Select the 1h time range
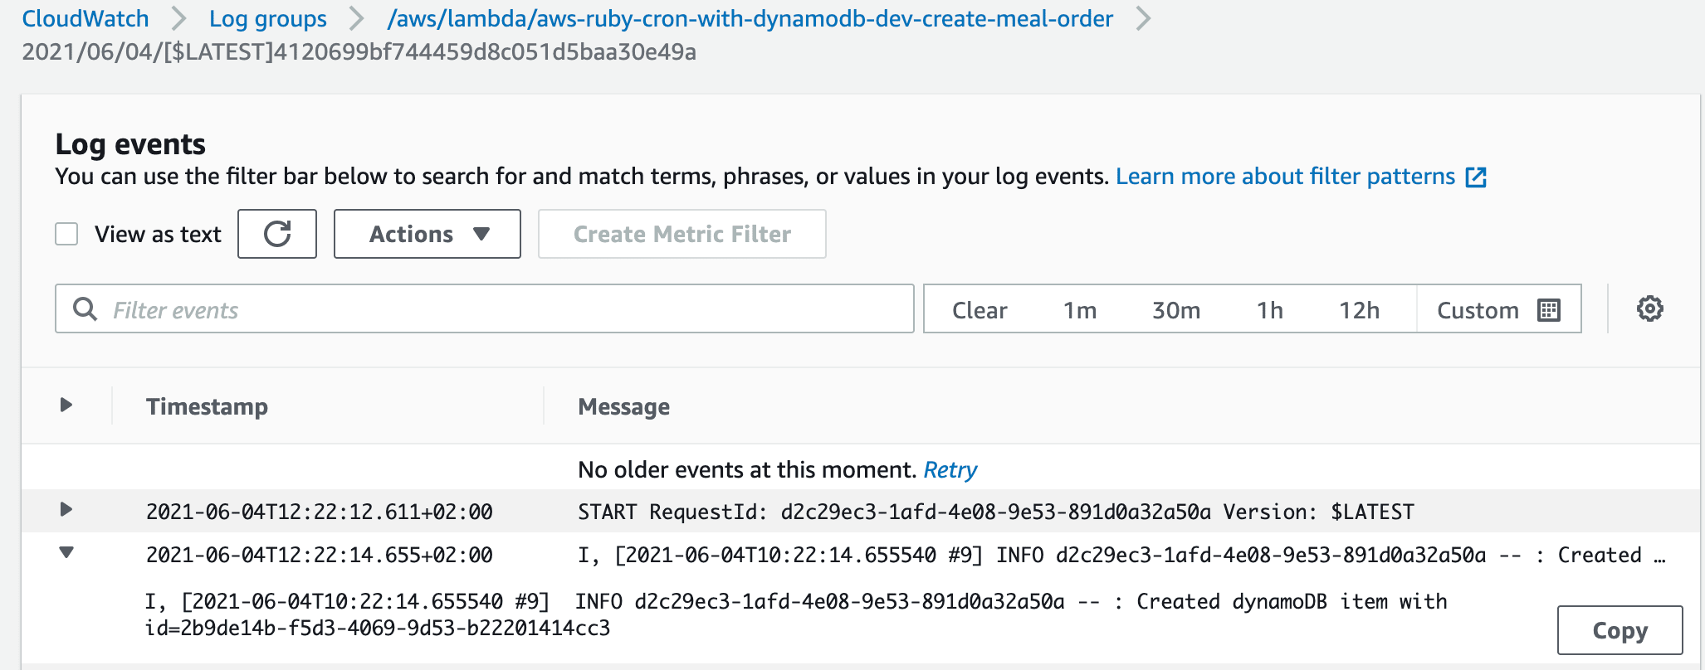The width and height of the screenshot is (1705, 670). point(1270,310)
